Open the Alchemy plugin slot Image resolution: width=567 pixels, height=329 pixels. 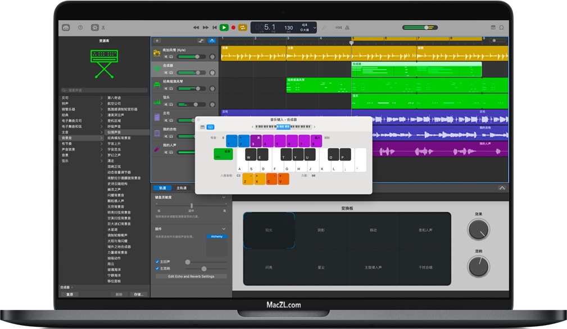(216, 236)
